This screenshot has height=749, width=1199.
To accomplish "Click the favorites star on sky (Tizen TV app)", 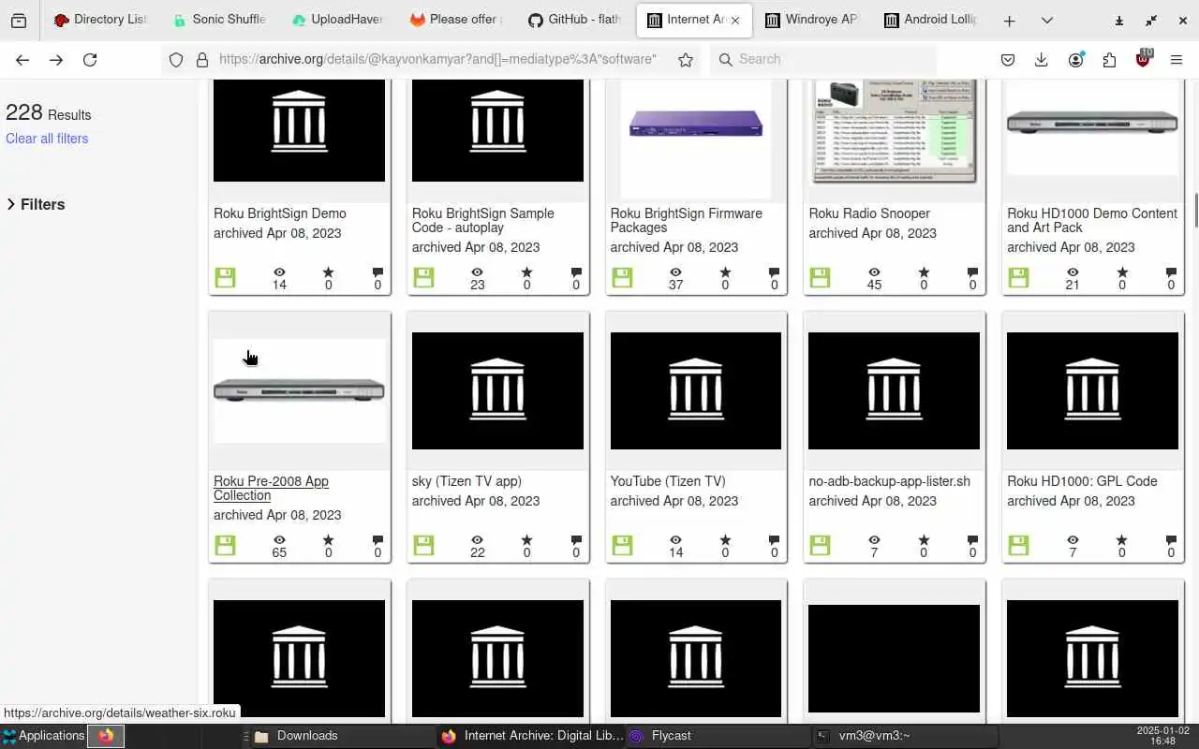I will [526, 540].
